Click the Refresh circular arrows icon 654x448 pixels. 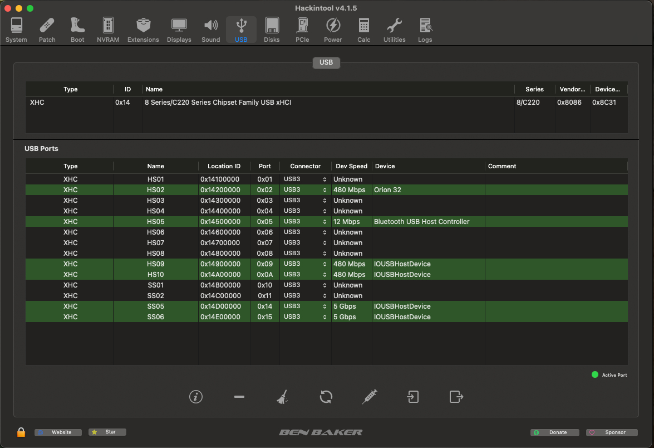[326, 397]
